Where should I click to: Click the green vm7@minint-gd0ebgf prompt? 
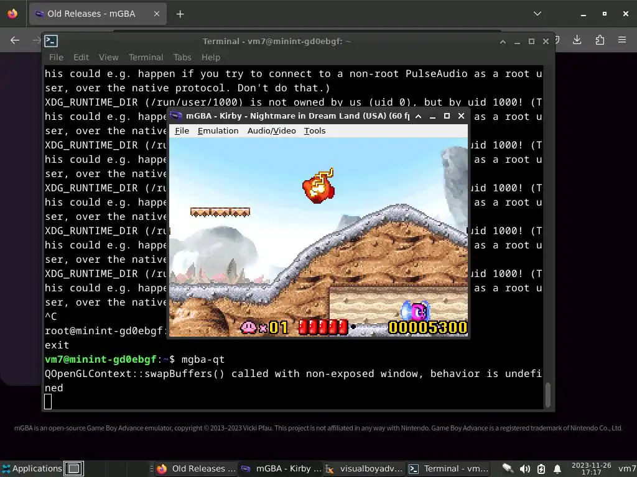[100, 360]
